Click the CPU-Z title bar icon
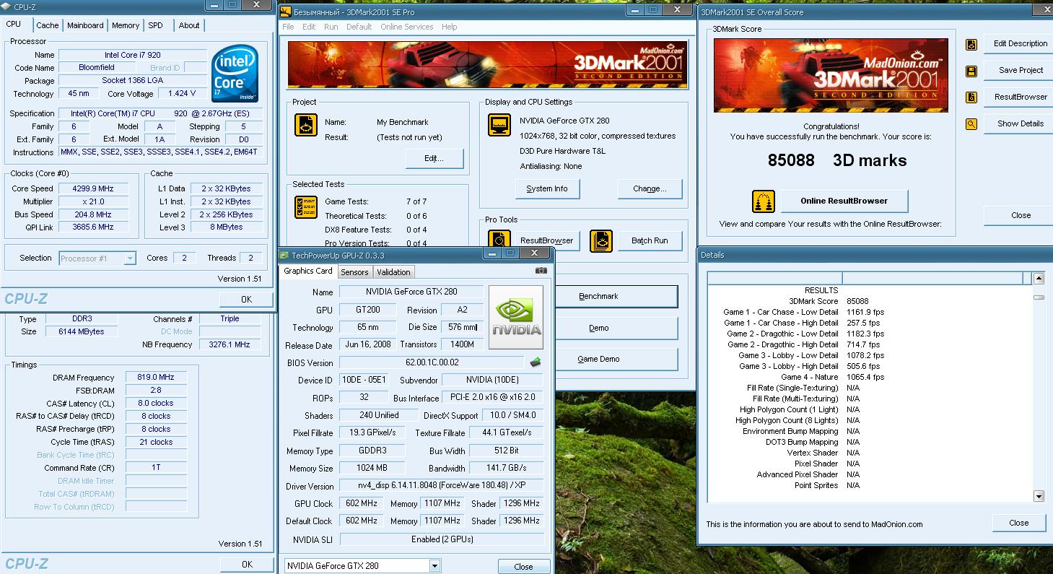 6,6
